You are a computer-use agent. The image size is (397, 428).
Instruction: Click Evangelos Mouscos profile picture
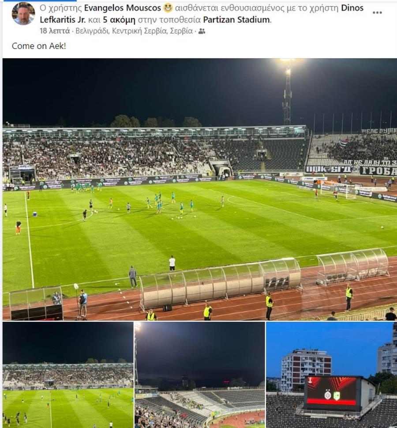[x=23, y=13]
